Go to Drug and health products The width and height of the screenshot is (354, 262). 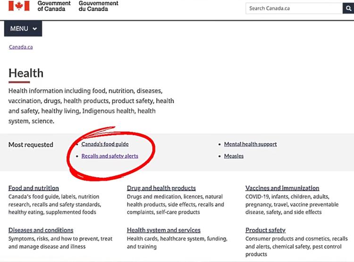[x=161, y=188]
